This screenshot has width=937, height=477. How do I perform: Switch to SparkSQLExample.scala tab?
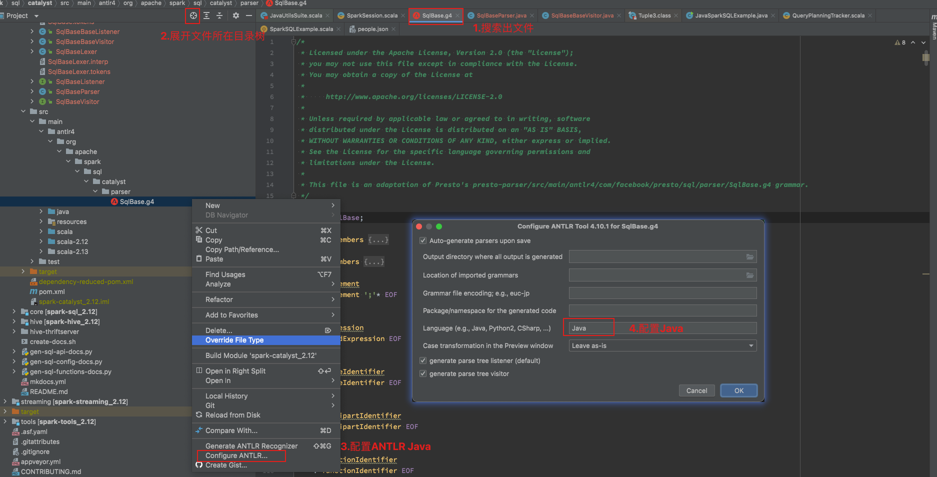(301, 29)
